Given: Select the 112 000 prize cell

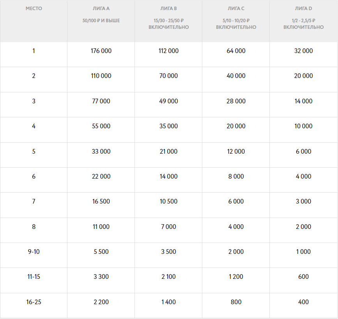Looking at the screenshot, I should (x=168, y=51).
